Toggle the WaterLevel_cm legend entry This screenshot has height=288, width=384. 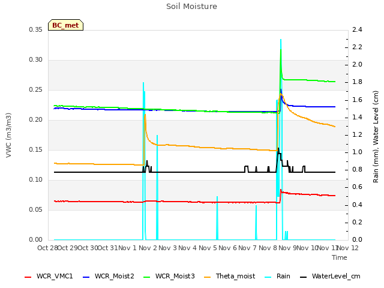click(330, 276)
